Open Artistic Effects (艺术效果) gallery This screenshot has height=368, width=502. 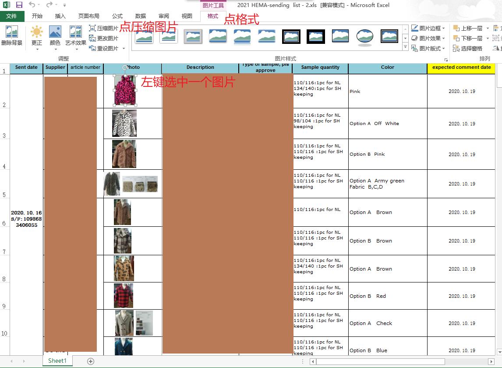coord(76,35)
